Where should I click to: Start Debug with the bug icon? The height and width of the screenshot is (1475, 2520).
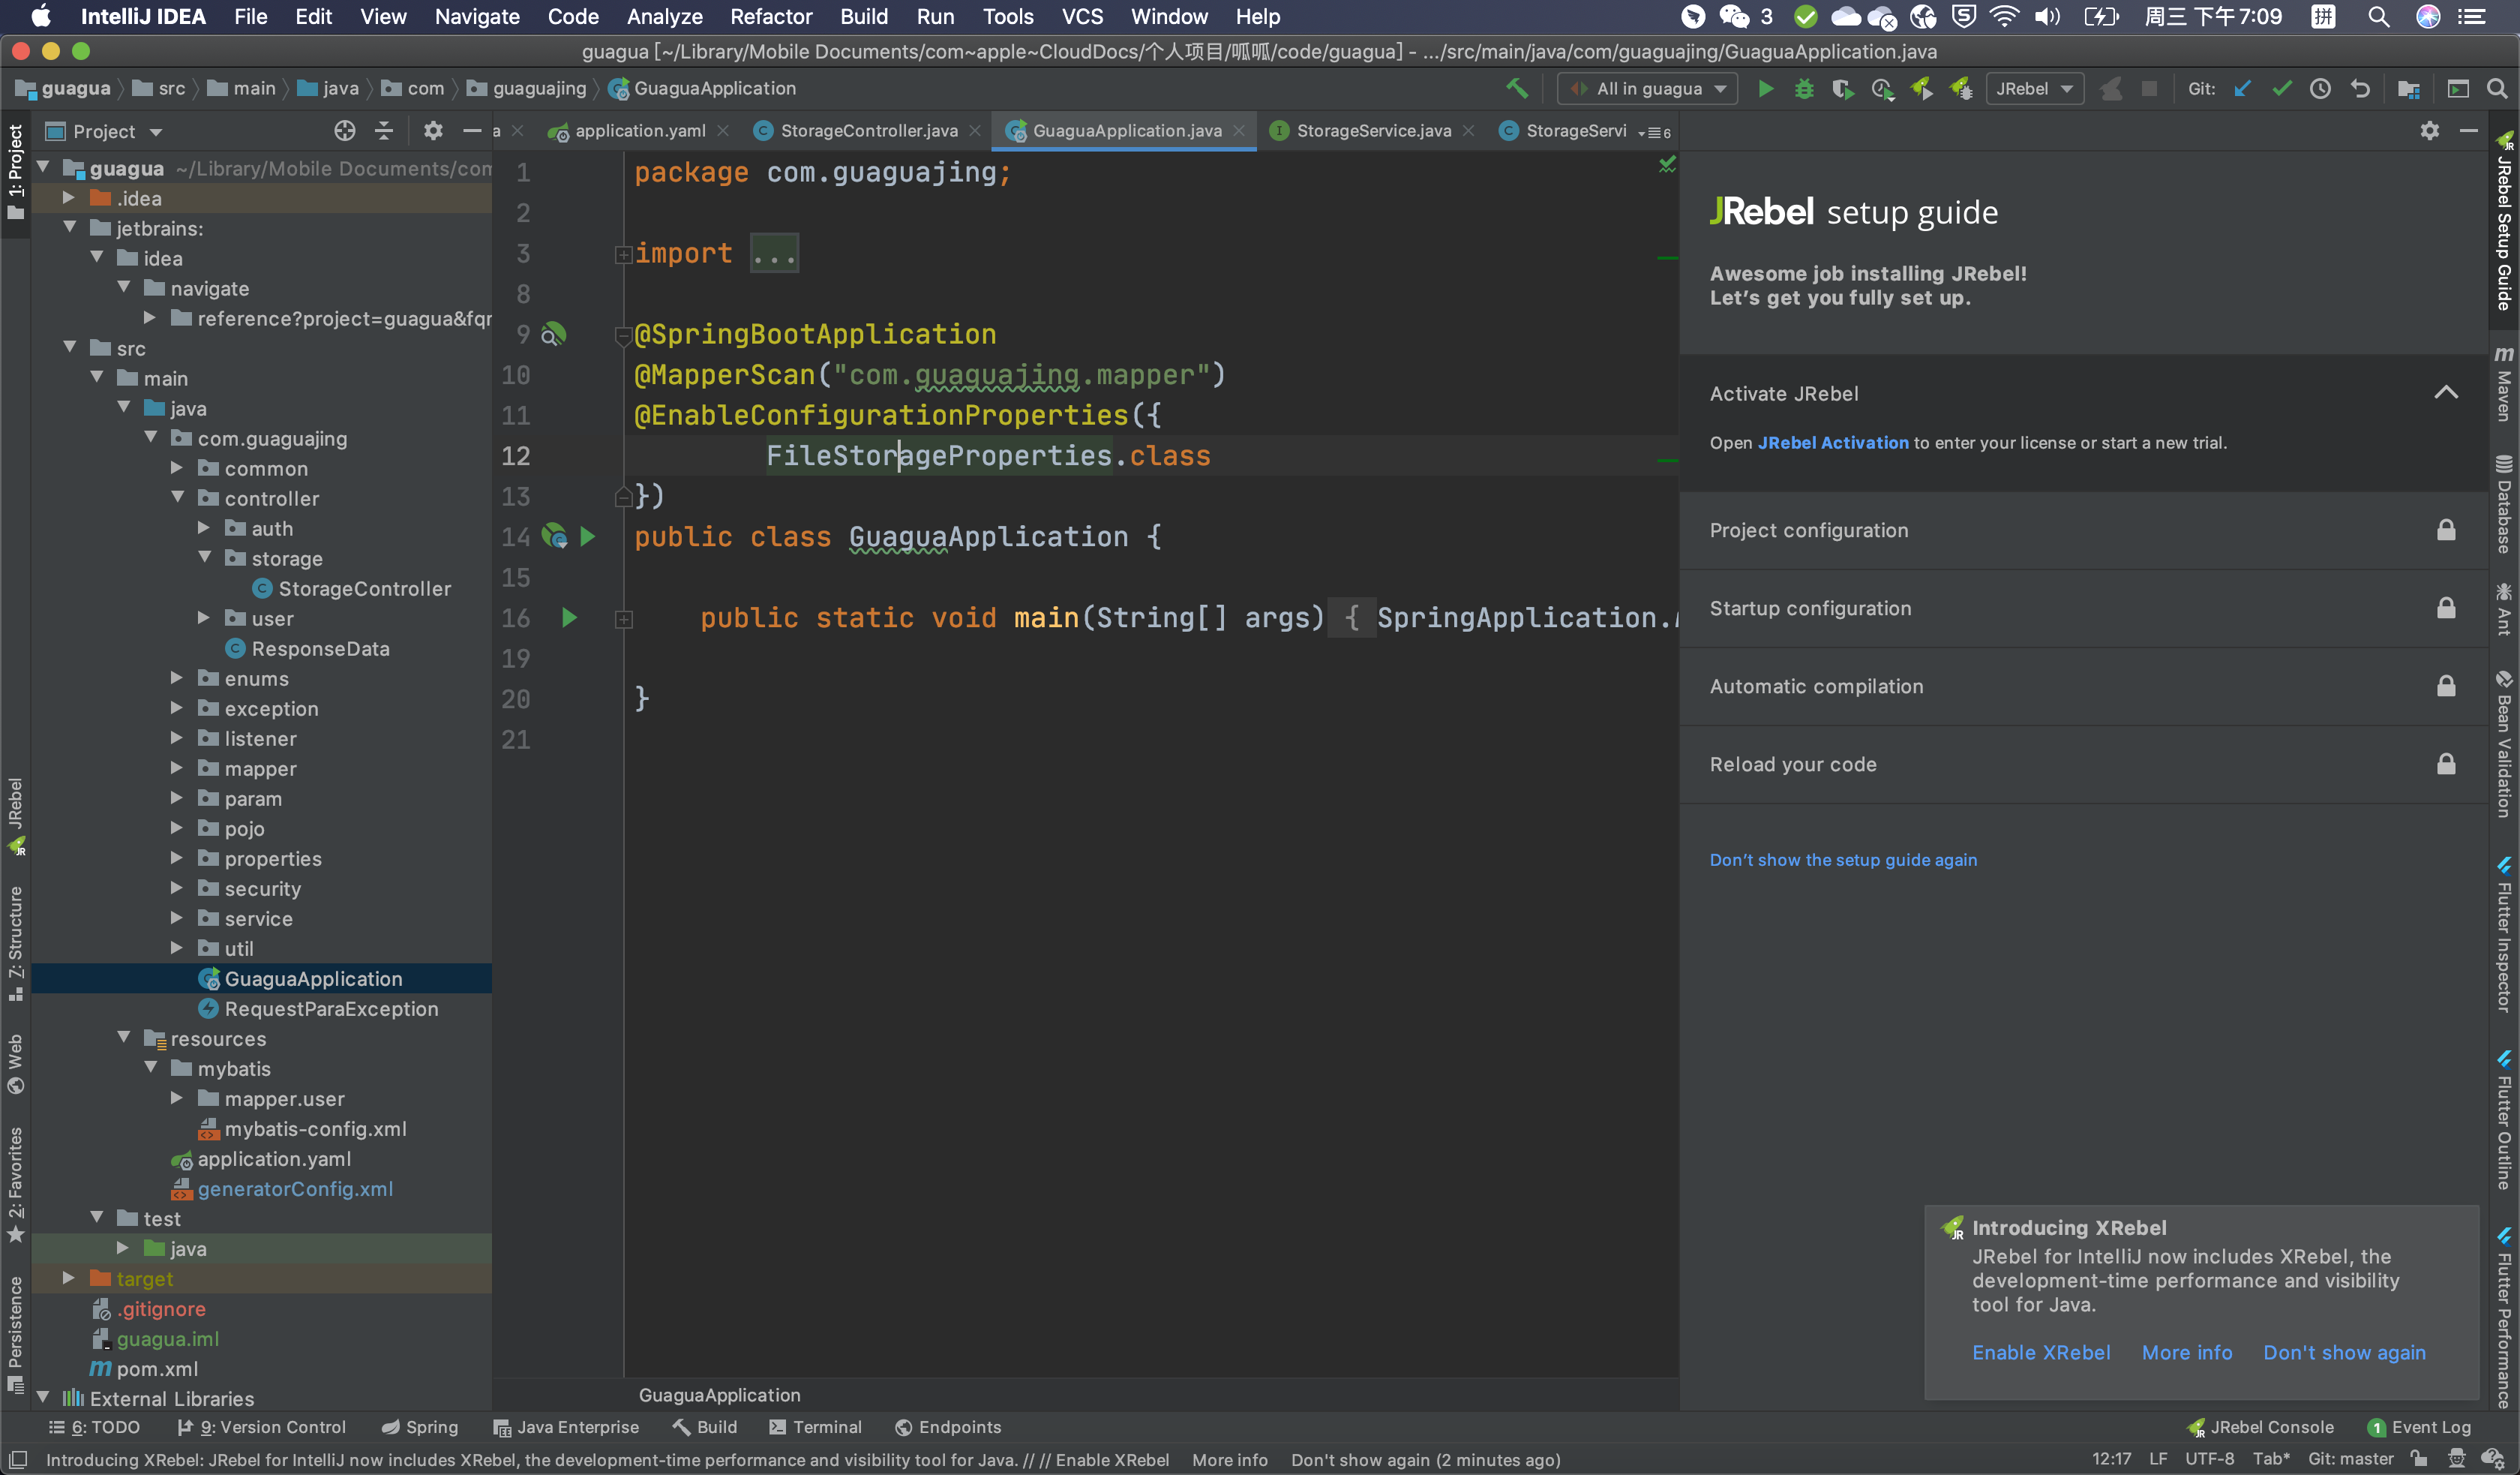[x=1804, y=88]
